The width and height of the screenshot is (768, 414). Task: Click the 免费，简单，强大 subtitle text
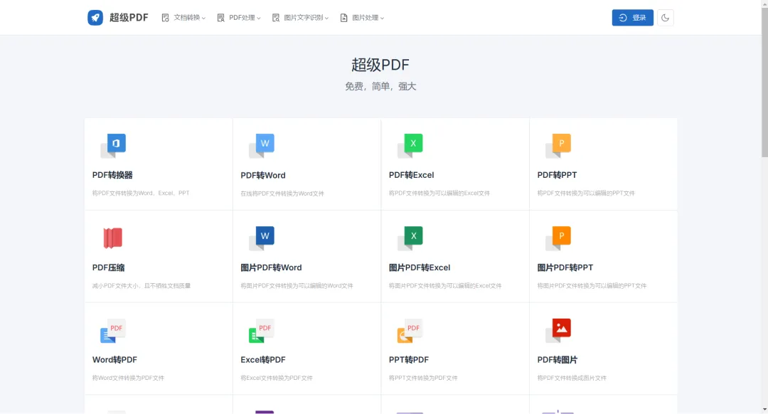click(x=380, y=86)
